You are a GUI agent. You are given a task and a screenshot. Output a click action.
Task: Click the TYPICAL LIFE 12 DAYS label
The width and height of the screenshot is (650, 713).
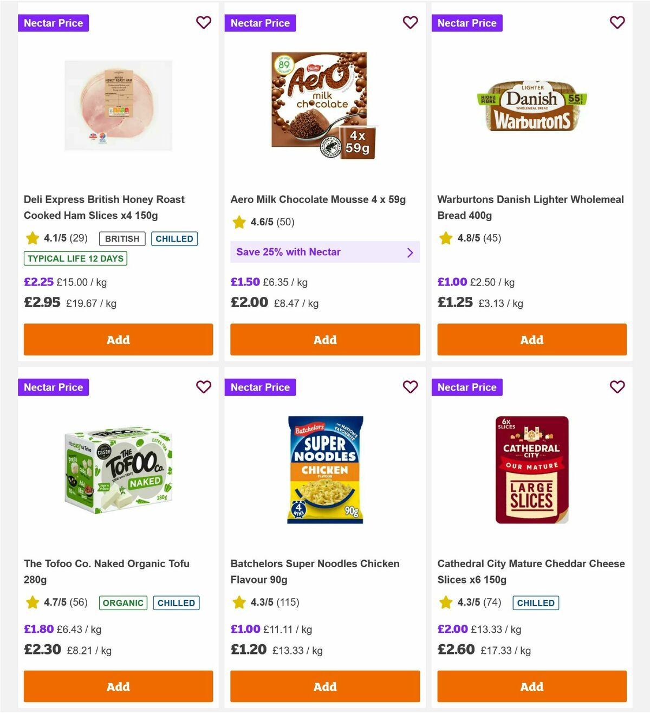point(75,258)
